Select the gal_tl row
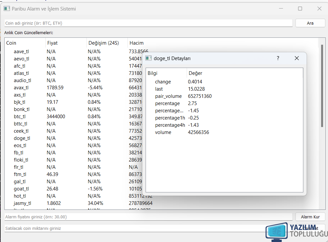Image resolution: width=328 pixels, height=242 pixels. pos(73,182)
